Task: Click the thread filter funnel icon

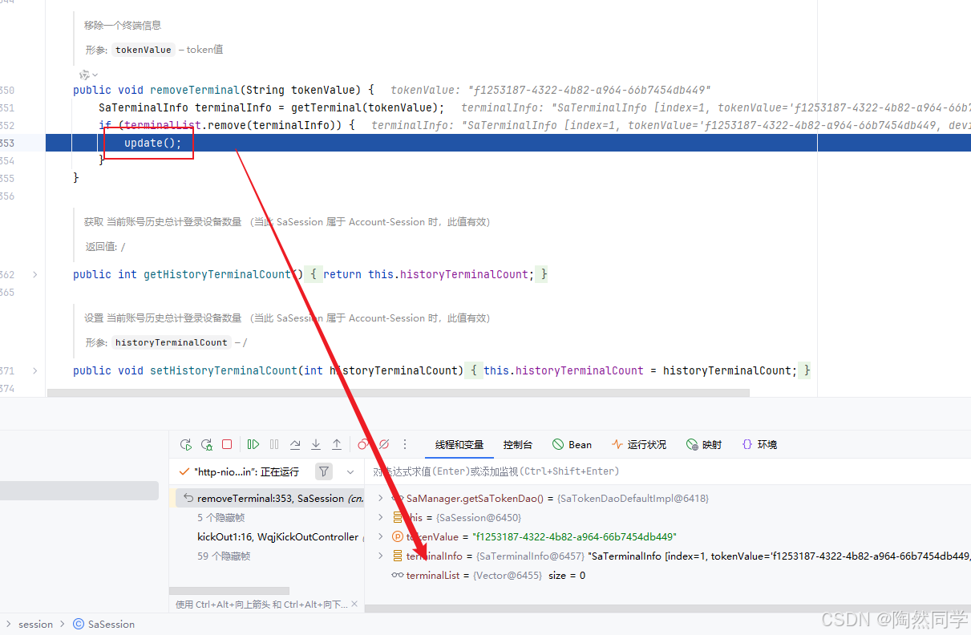Action: 323,471
